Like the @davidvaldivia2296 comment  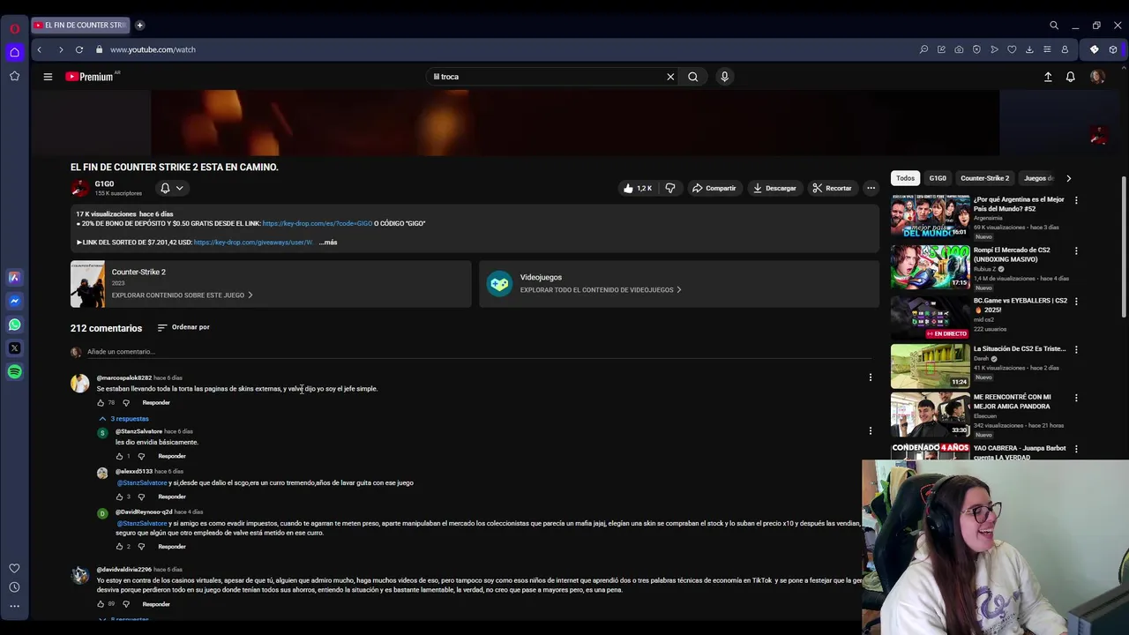(101, 604)
